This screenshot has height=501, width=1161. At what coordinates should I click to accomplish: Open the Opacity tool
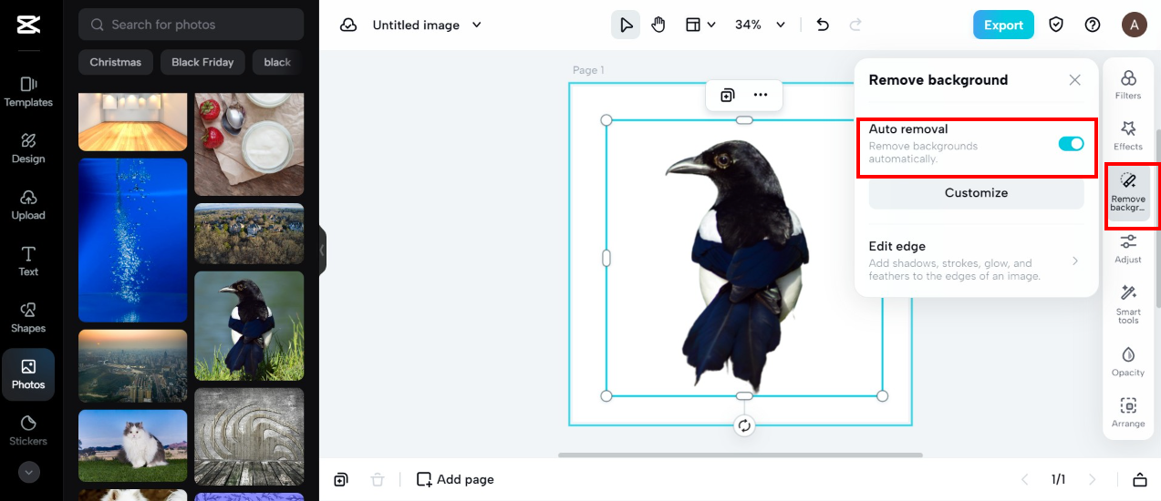point(1128,362)
